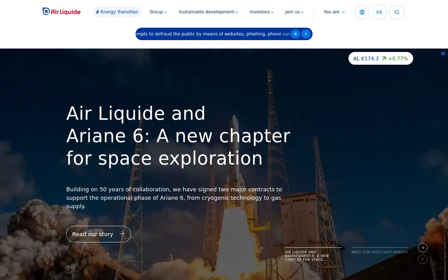The height and width of the screenshot is (280, 448).
Task: Select the Meet our spotlight heroes slide
Action: click(380, 251)
